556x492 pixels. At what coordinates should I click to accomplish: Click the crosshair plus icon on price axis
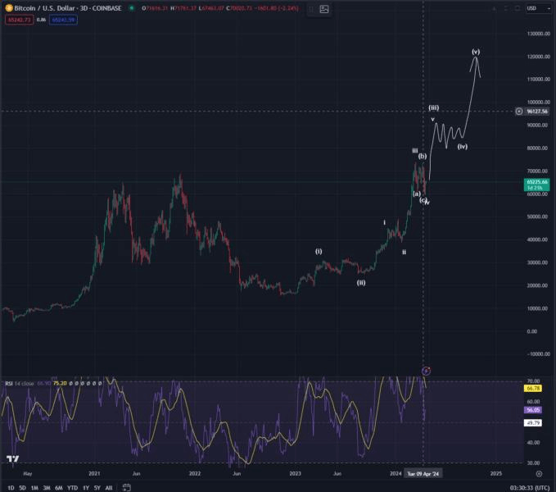[519, 112]
